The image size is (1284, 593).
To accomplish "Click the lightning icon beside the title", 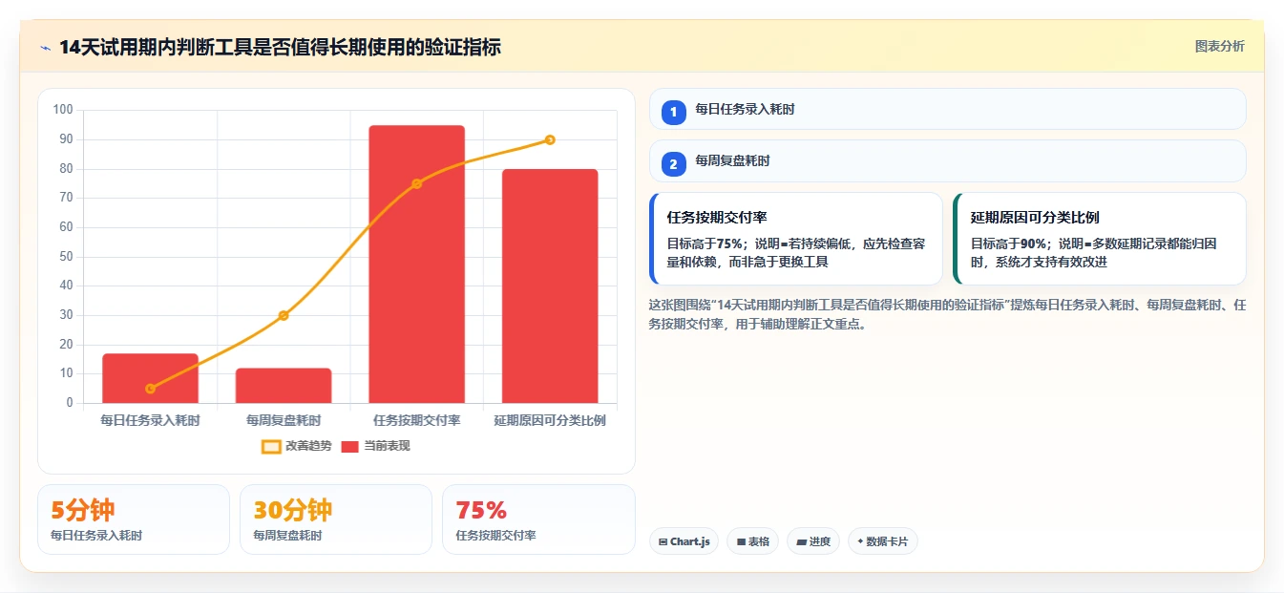I will click(x=45, y=47).
